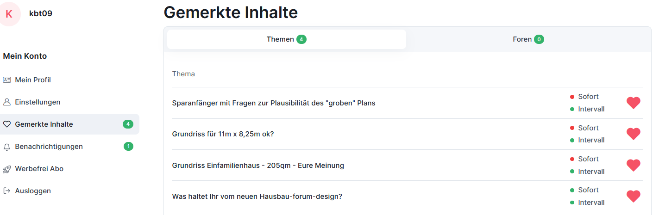Click the rocket icon for Werbefrei Abo
659x215 pixels.
tap(6, 169)
